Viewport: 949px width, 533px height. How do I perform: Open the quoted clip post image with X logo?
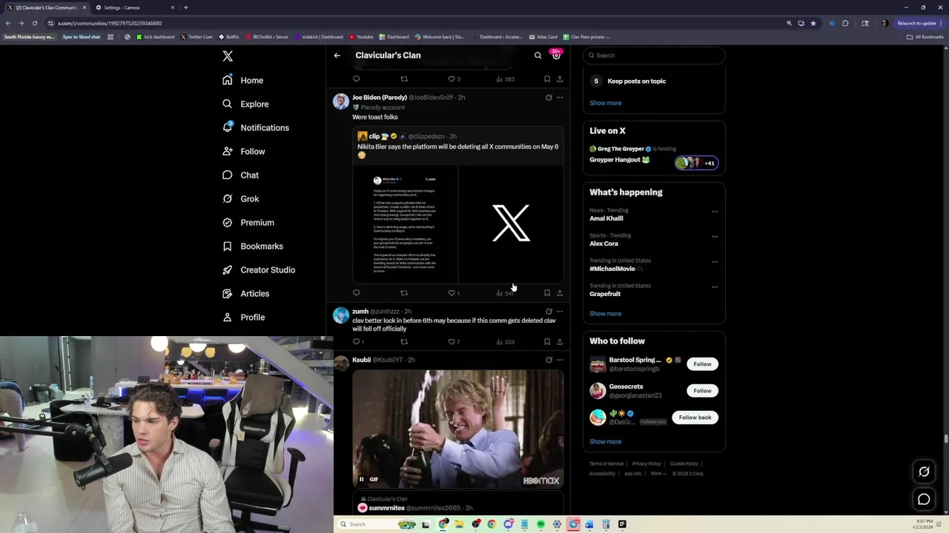[x=511, y=224]
